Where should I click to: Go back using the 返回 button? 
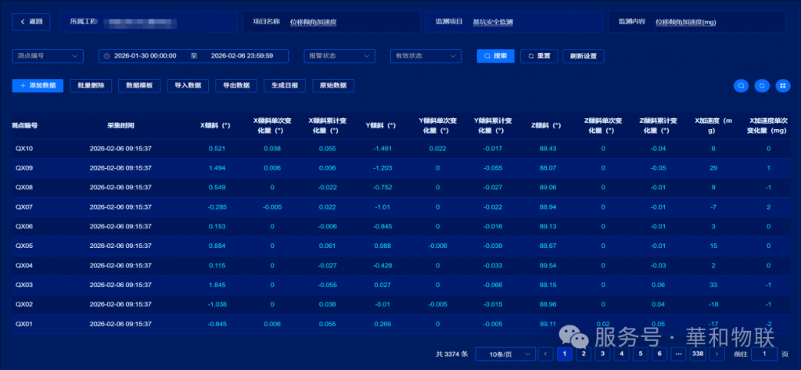(x=31, y=22)
